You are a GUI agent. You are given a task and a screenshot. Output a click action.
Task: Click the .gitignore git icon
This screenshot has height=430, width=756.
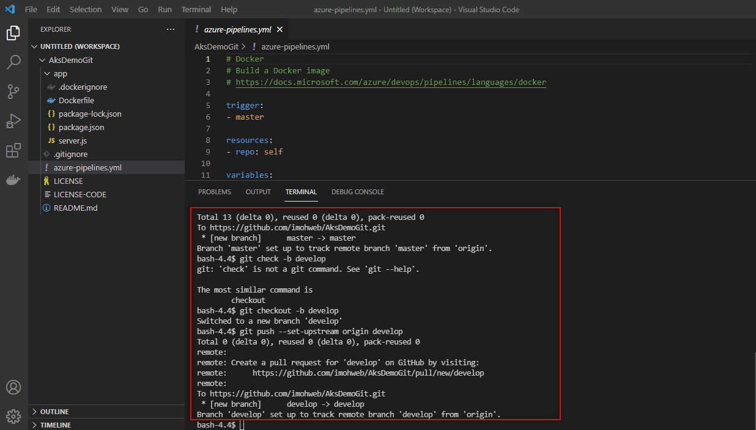46,155
